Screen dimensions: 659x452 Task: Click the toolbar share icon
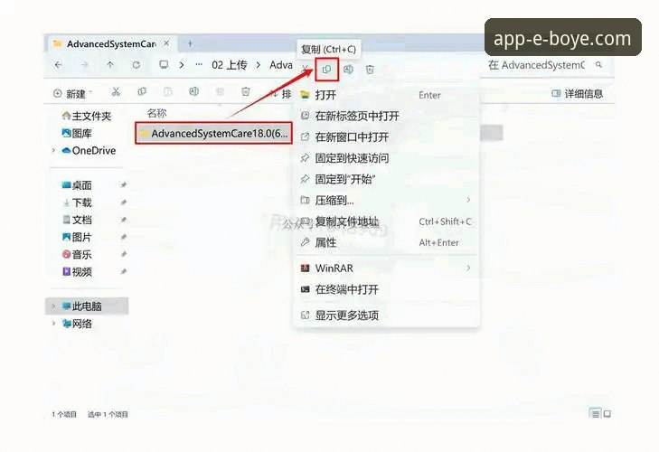[x=220, y=91]
